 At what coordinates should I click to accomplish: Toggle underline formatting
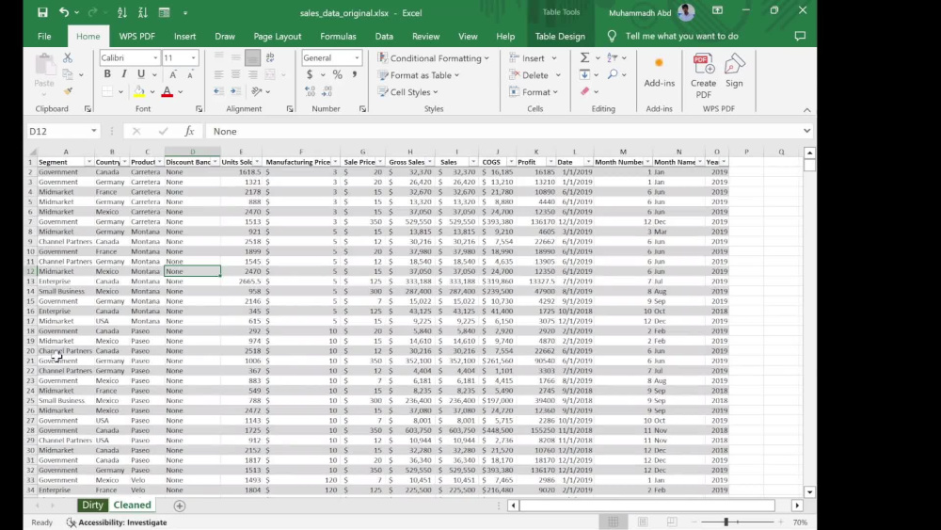(x=141, y=73)
